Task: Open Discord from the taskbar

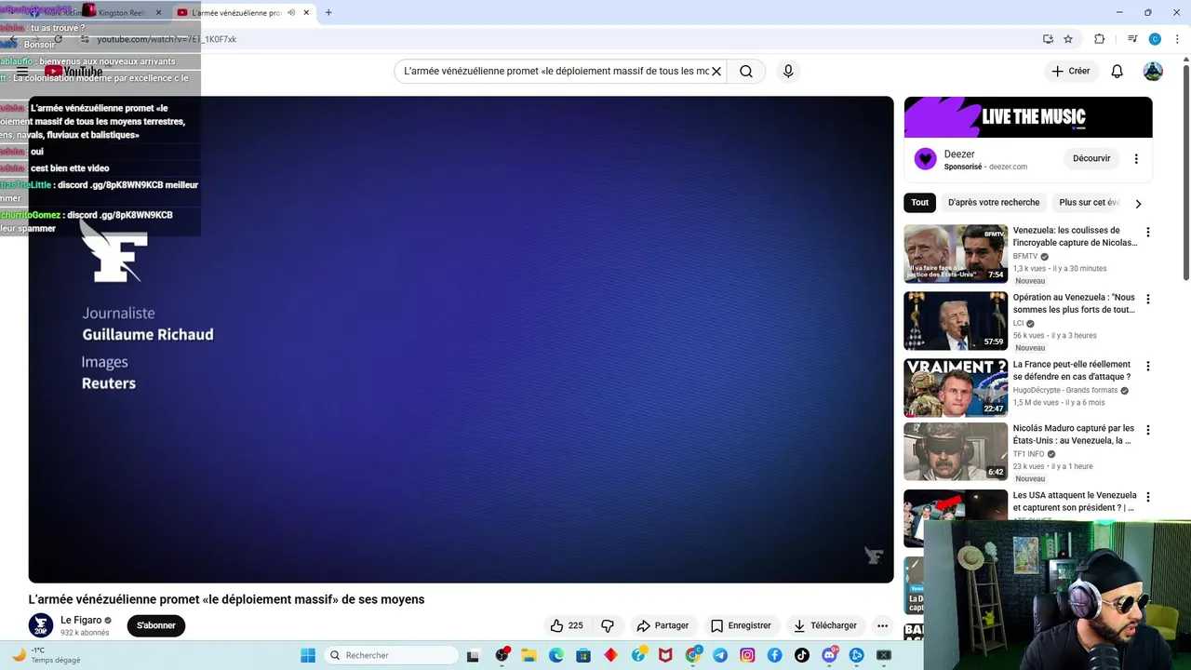Action: click(829, 655)
